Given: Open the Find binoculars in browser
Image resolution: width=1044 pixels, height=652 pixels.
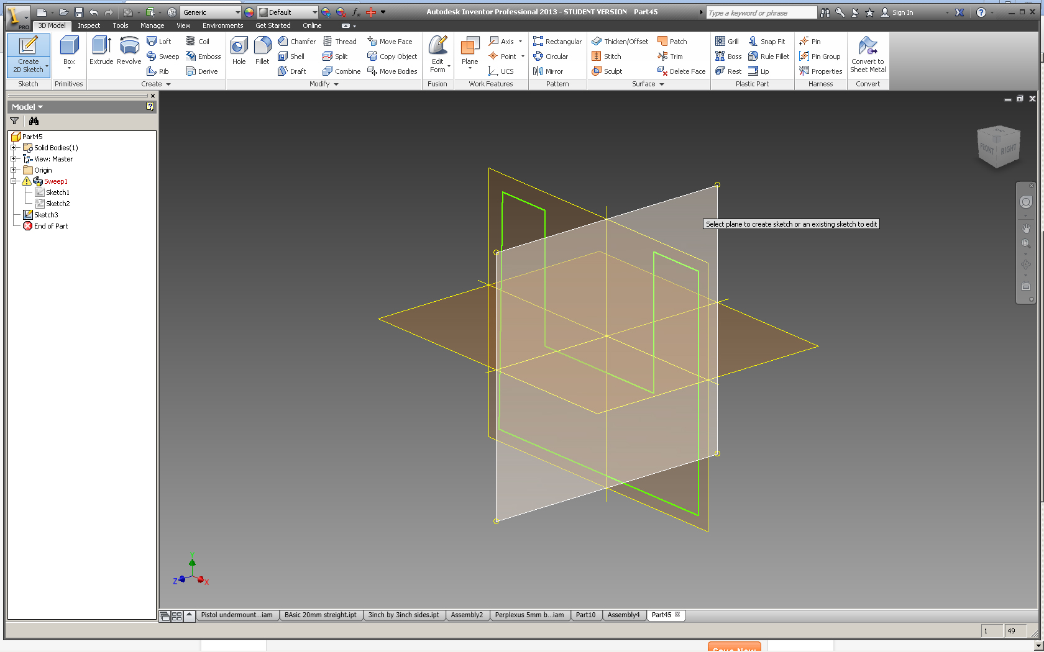Looking at the screenshot, I should click(34, 120).
